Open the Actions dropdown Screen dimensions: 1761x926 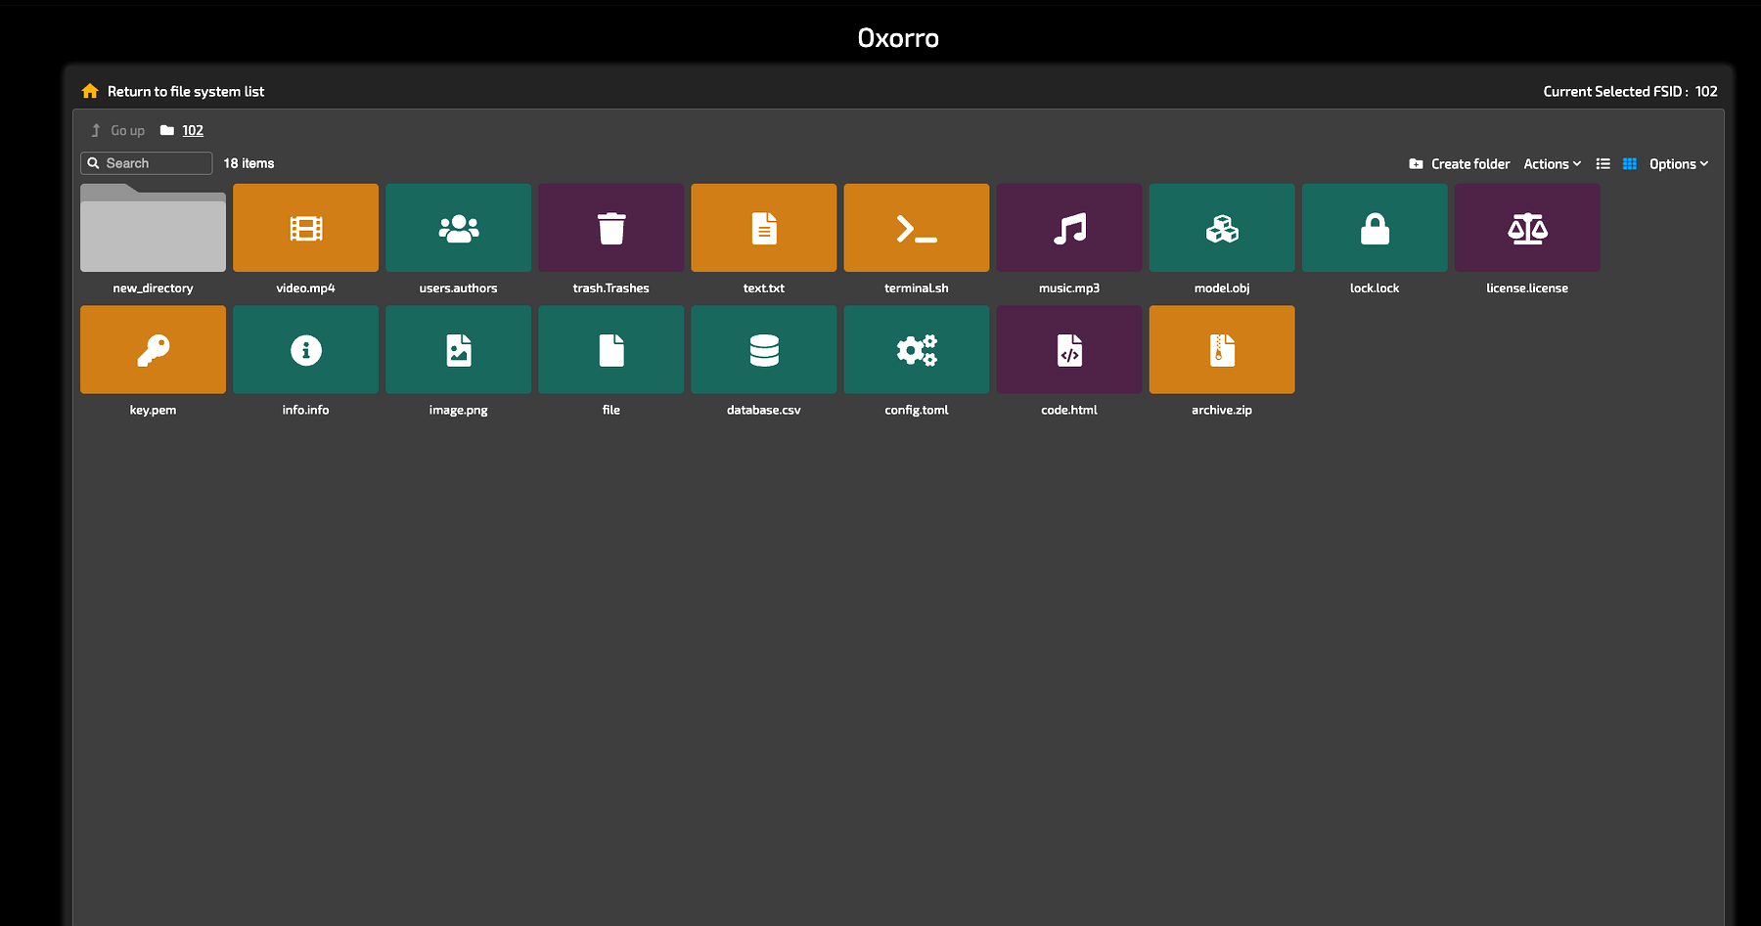(x=1552, y=164)
